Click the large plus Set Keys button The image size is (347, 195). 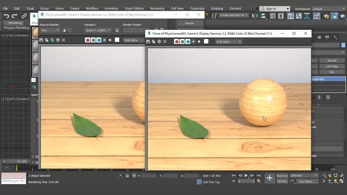pyautogui.click(x=269, y=178)
